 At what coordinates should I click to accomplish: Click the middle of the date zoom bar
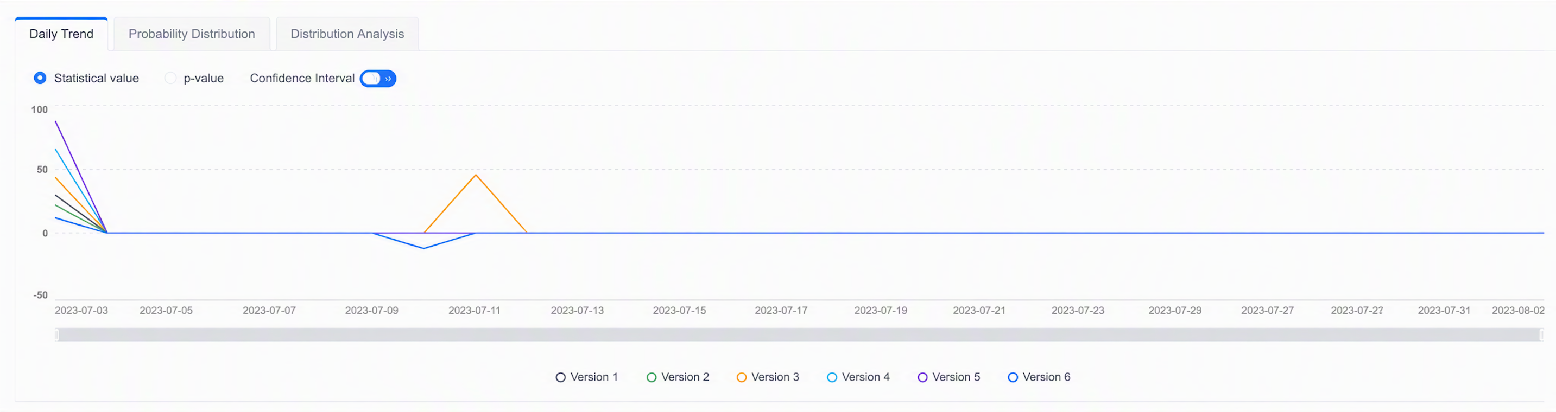pos(799,335)
